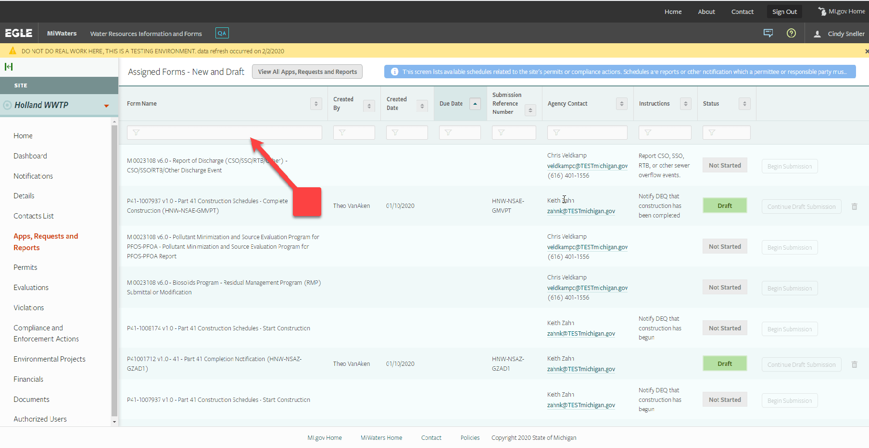Toggle sort on Due Date column
869x448 pixels.
[475, 104]
